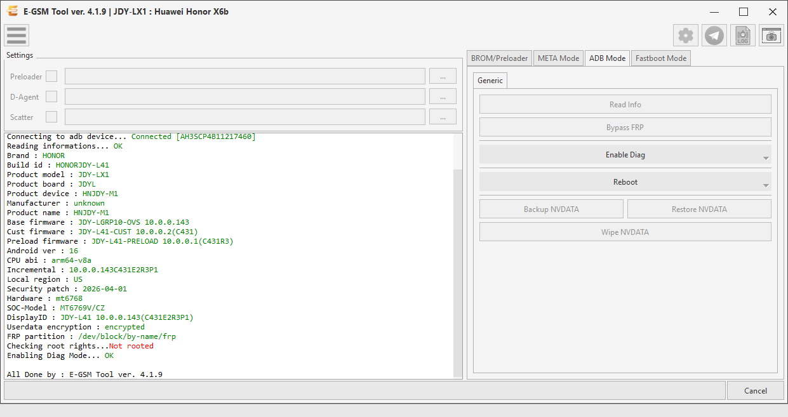Click the 'Security patch : 2026-04-01' line
The width and height of the screenshot is (788, 417).
pos(67,289)
